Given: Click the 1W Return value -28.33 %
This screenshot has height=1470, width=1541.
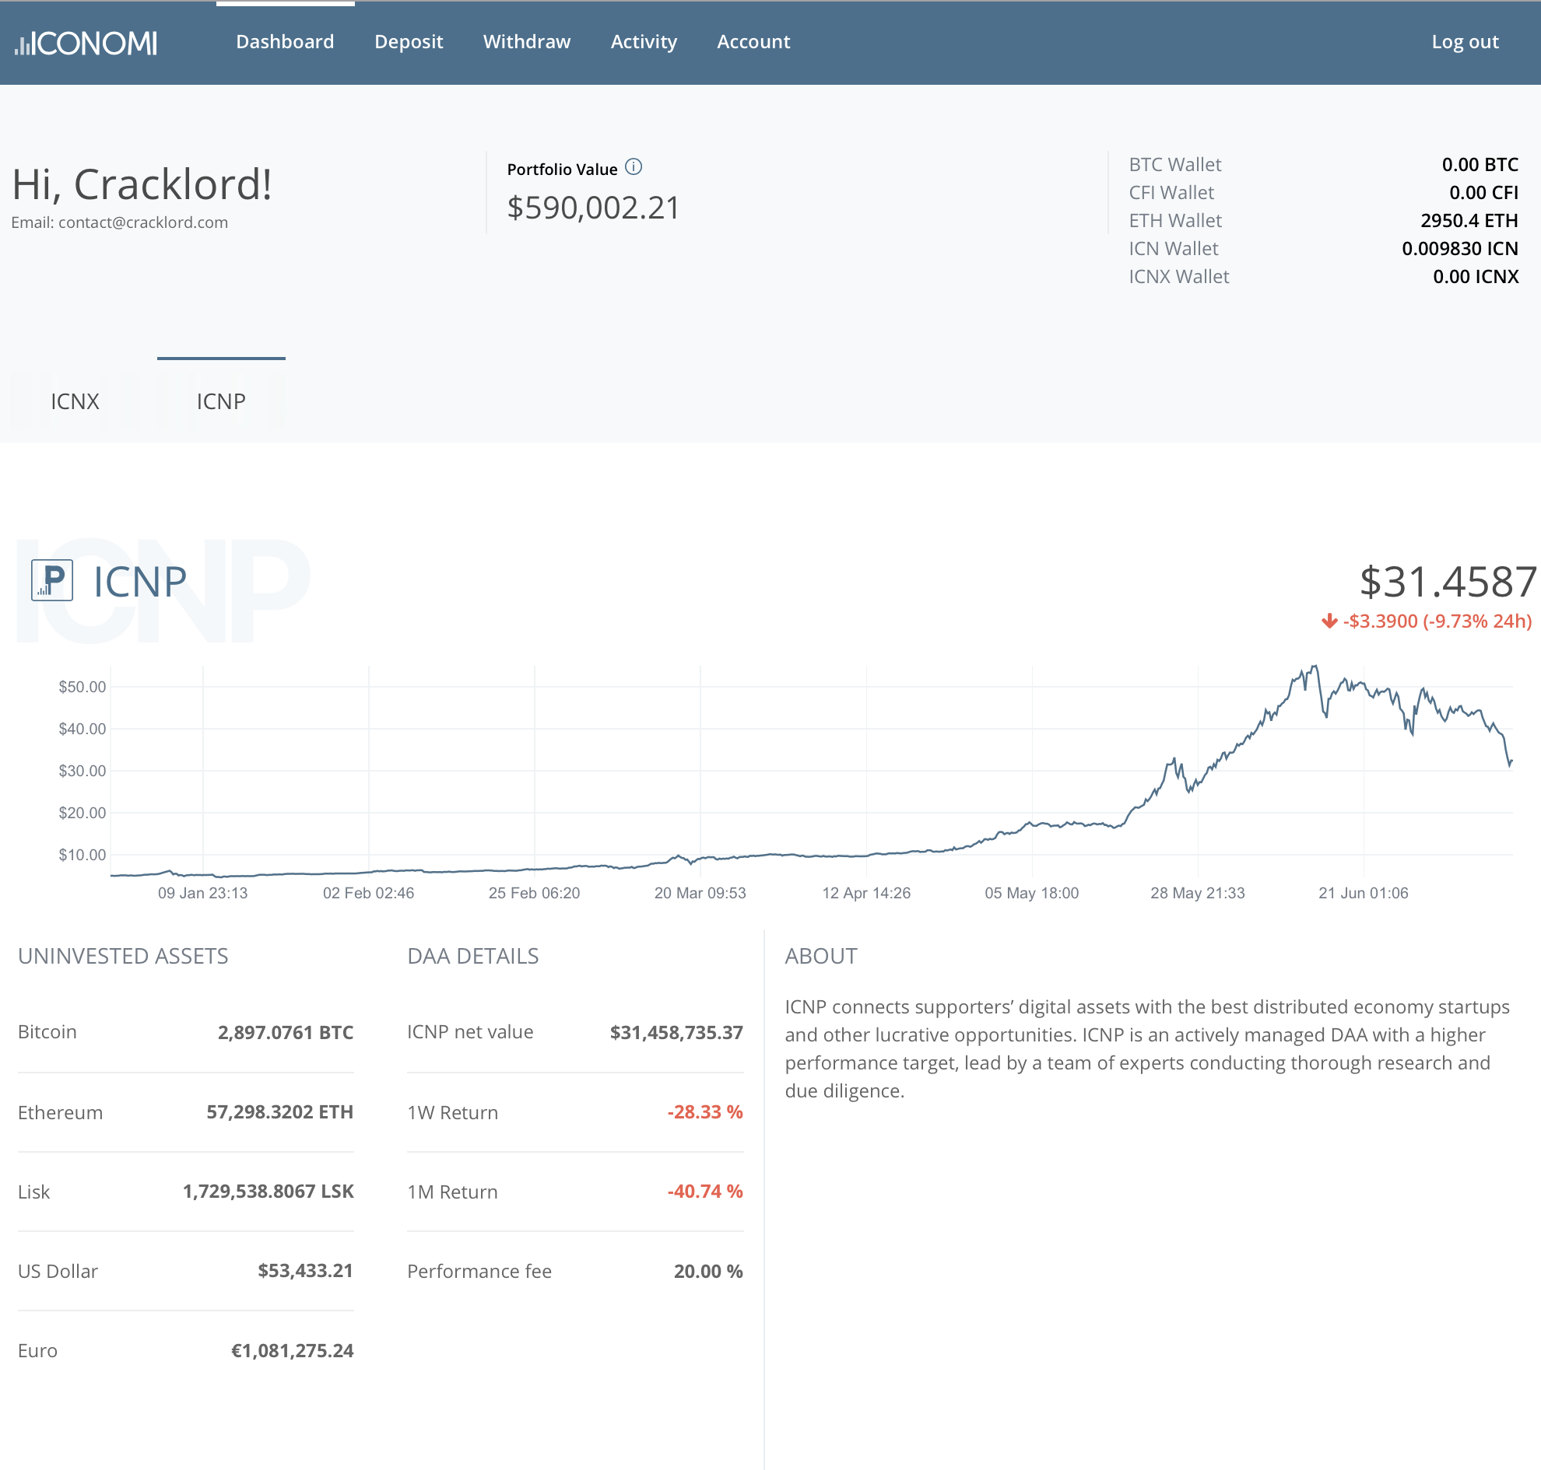Looking at the screenshot, I should (x=705, y=1112).
